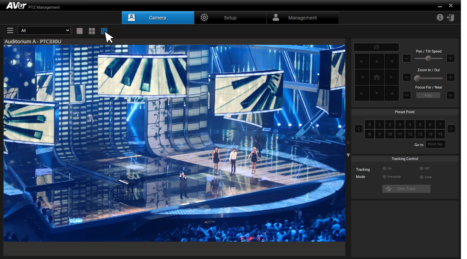Click the logout icon
467x259 pixels.
point(450,18)
